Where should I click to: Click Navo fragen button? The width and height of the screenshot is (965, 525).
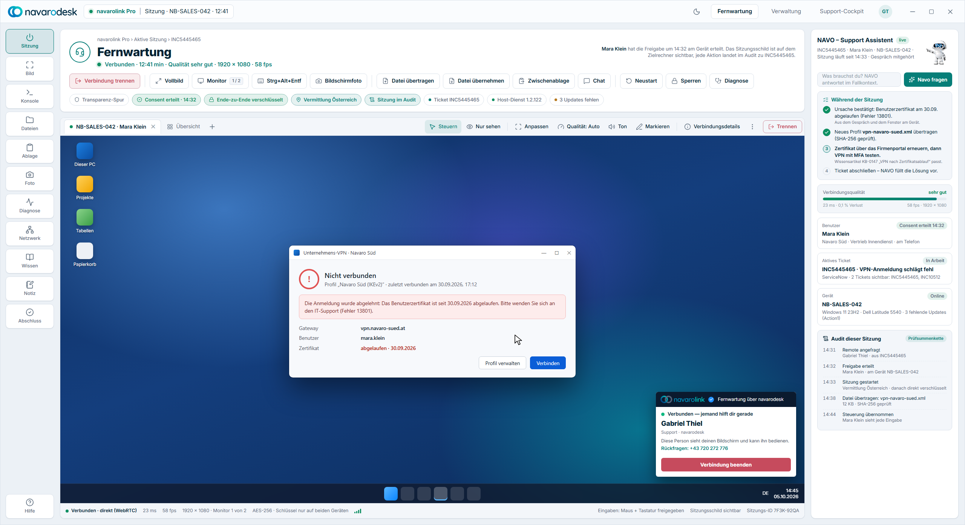coord(928,80)
